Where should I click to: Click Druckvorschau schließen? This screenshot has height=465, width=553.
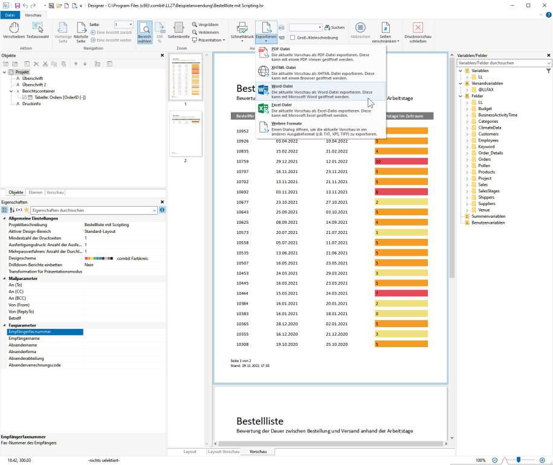pos(418,33)
